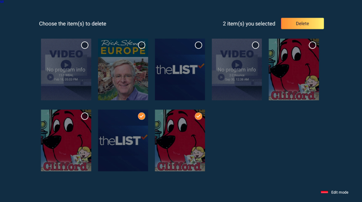Image resolution: width=362 pixels, height=202 pixels.
Task: Select the 11-1 WBAL video recording checkbox
Action: (85, 45)
